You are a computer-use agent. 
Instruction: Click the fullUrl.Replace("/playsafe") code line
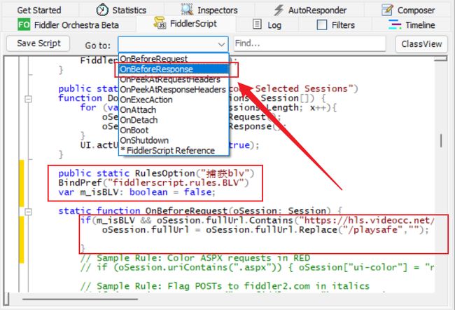click(x=265, y=230)
